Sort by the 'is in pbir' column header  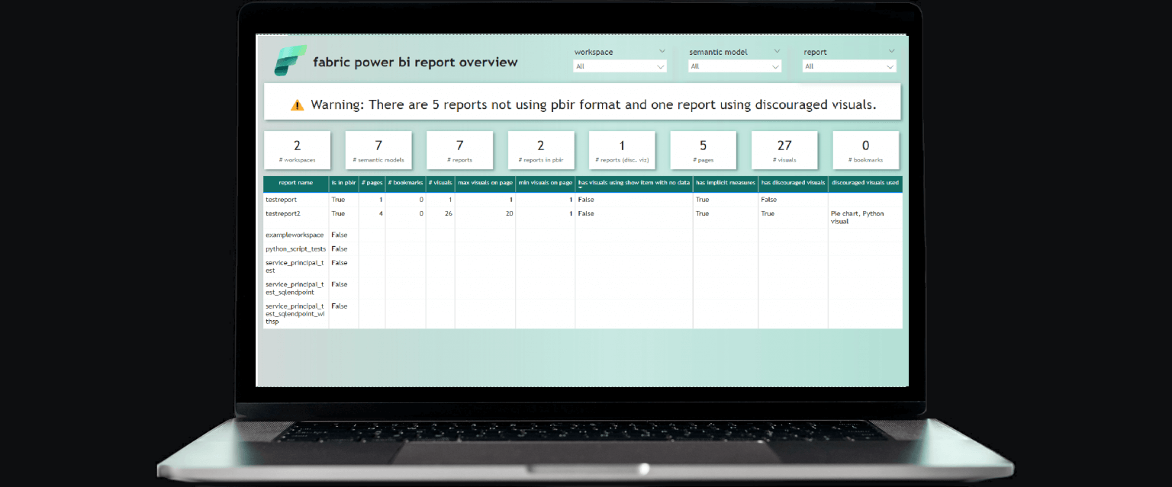coord(343,183)
